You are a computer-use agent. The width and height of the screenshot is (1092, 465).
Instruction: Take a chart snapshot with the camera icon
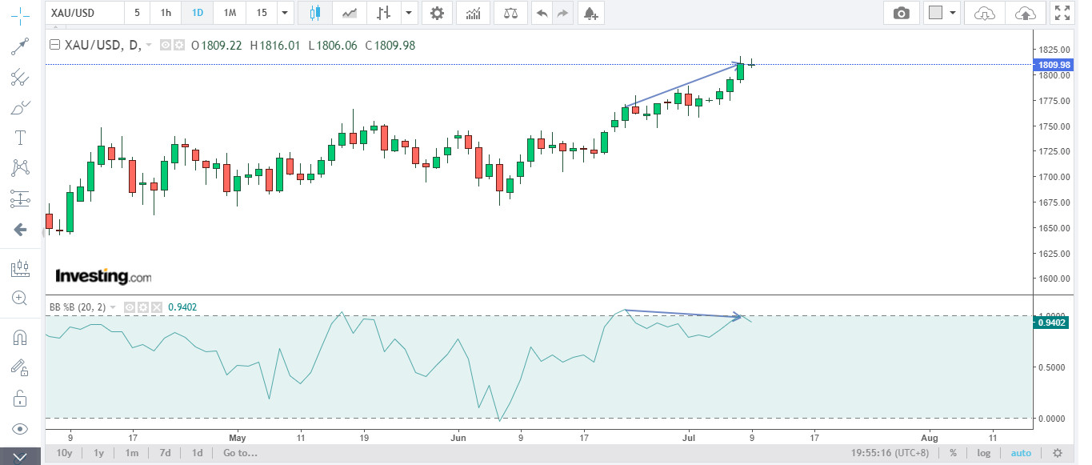[902, 13]
